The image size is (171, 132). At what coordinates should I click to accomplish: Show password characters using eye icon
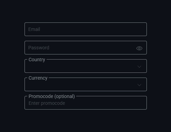click(139, 48)
